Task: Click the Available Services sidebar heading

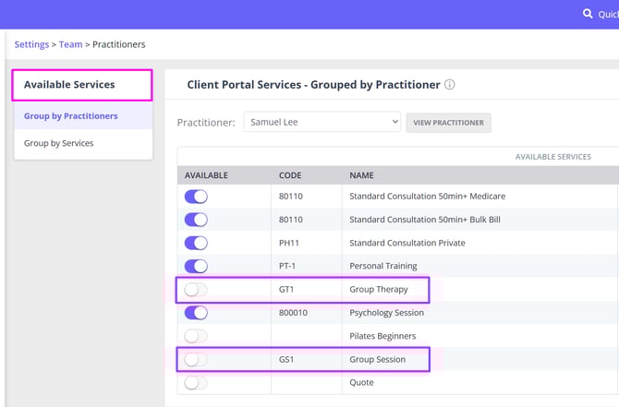Action: point(70,85)
